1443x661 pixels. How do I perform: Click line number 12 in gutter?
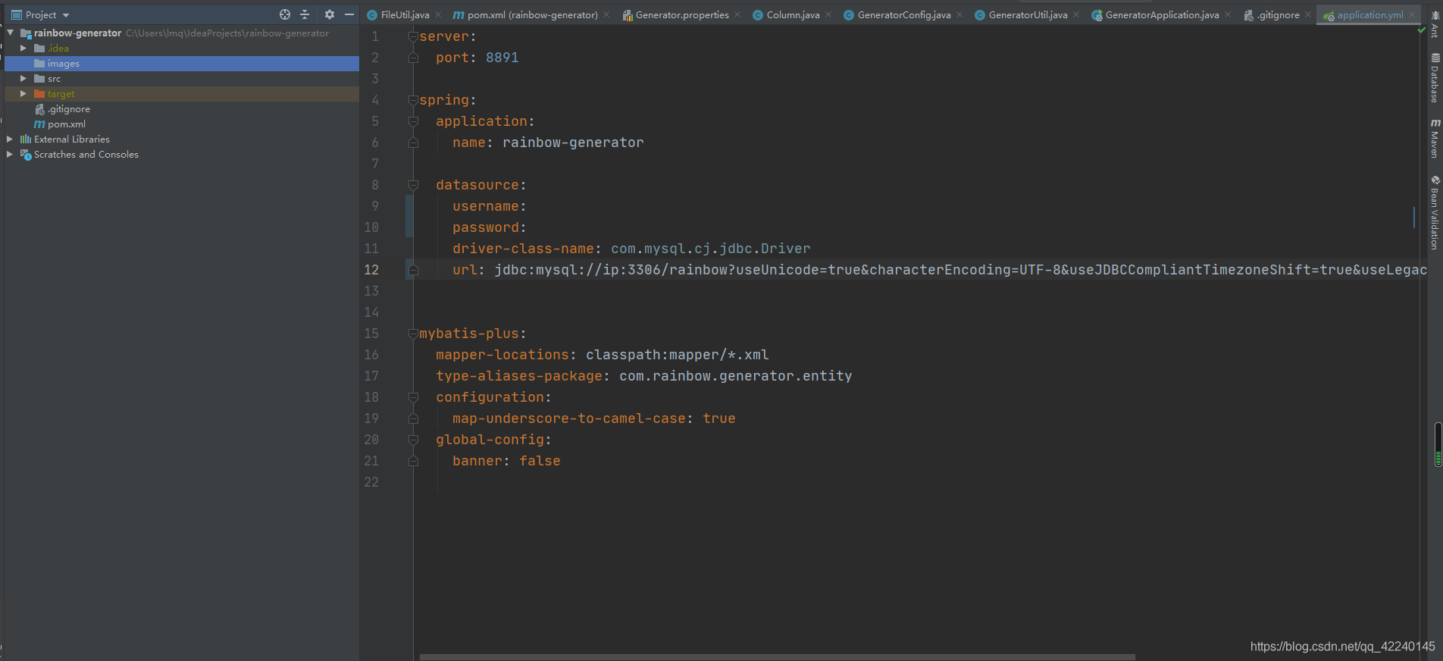(x=371, y=270)
